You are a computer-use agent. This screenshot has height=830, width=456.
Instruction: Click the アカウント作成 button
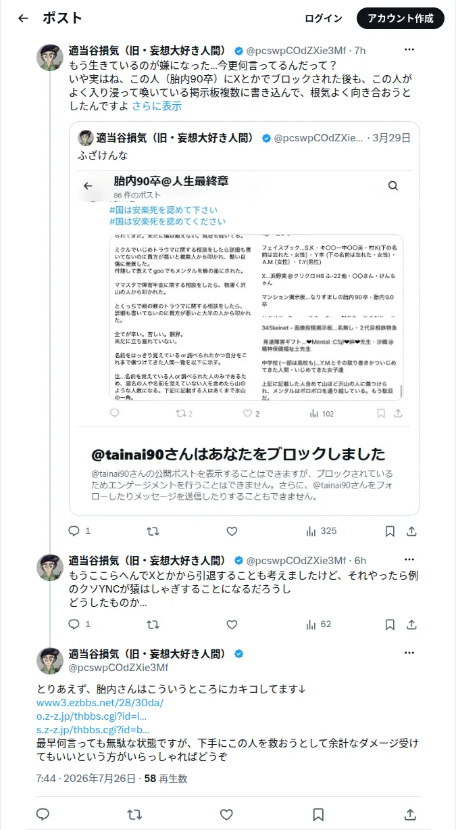[401, 18]
